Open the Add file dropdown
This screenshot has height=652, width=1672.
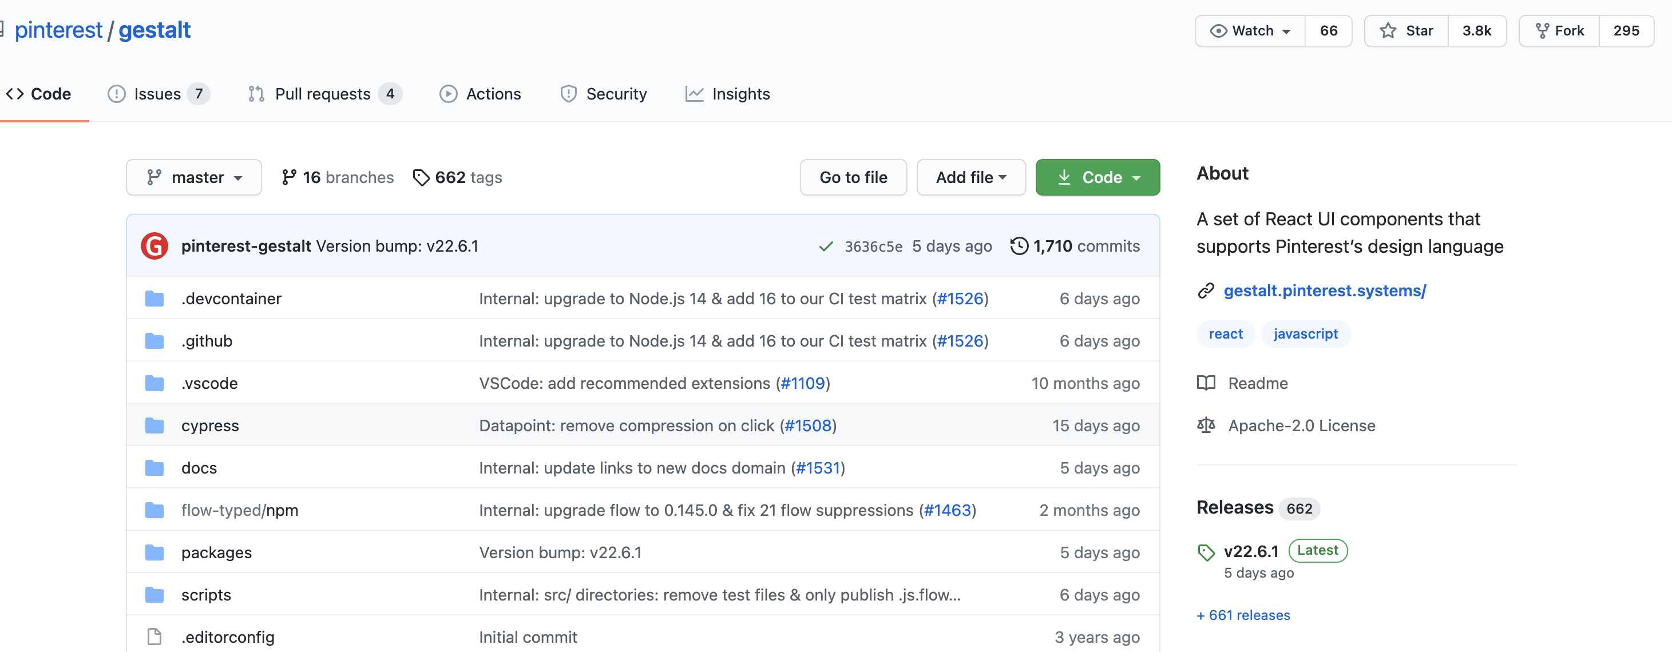point(970,177)
